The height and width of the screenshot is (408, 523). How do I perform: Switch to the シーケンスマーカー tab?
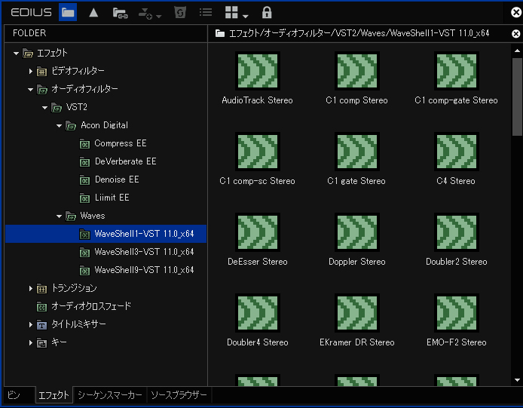pyautogui.click(x=110, y=395)
